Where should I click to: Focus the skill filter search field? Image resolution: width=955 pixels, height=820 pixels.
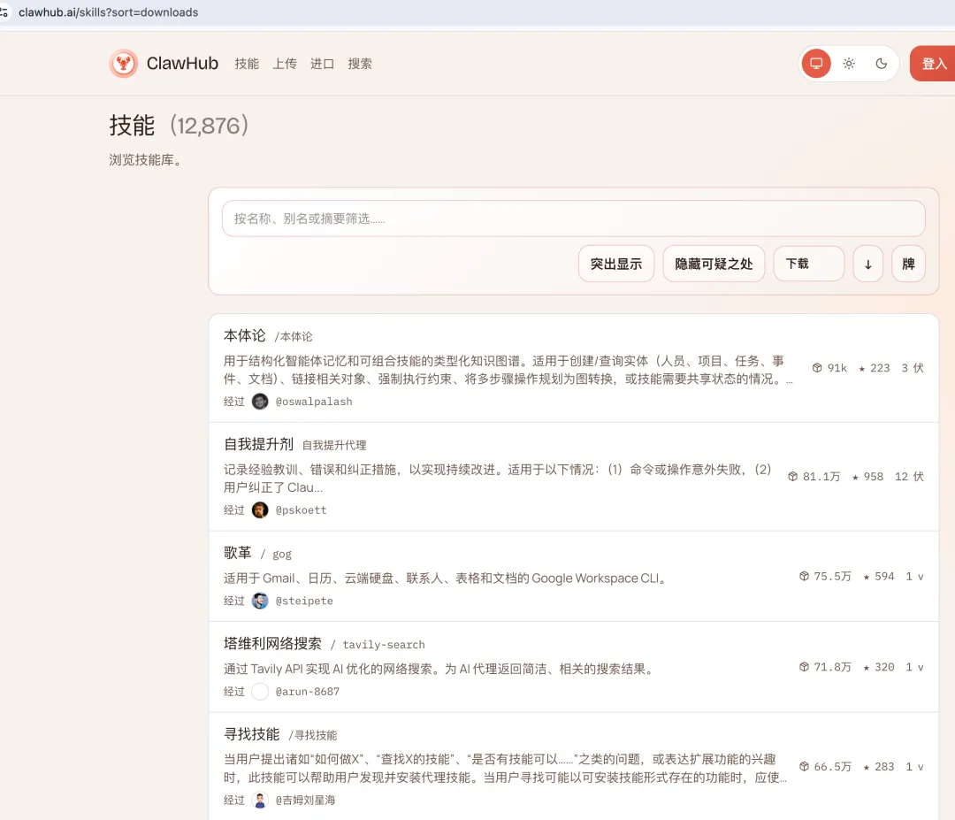click(574, 218)
